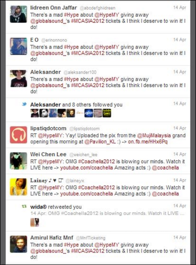Open the @aleksander100 username handle

coord(80,72)
